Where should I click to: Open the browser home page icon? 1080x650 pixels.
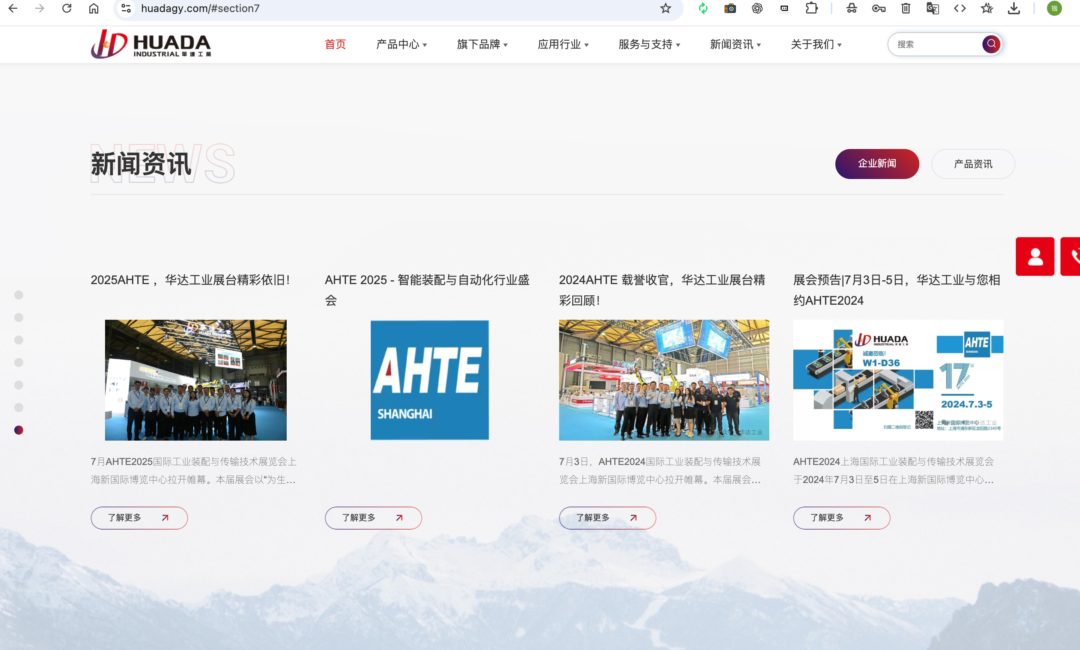pyautogui.click(x=94, y=8)
